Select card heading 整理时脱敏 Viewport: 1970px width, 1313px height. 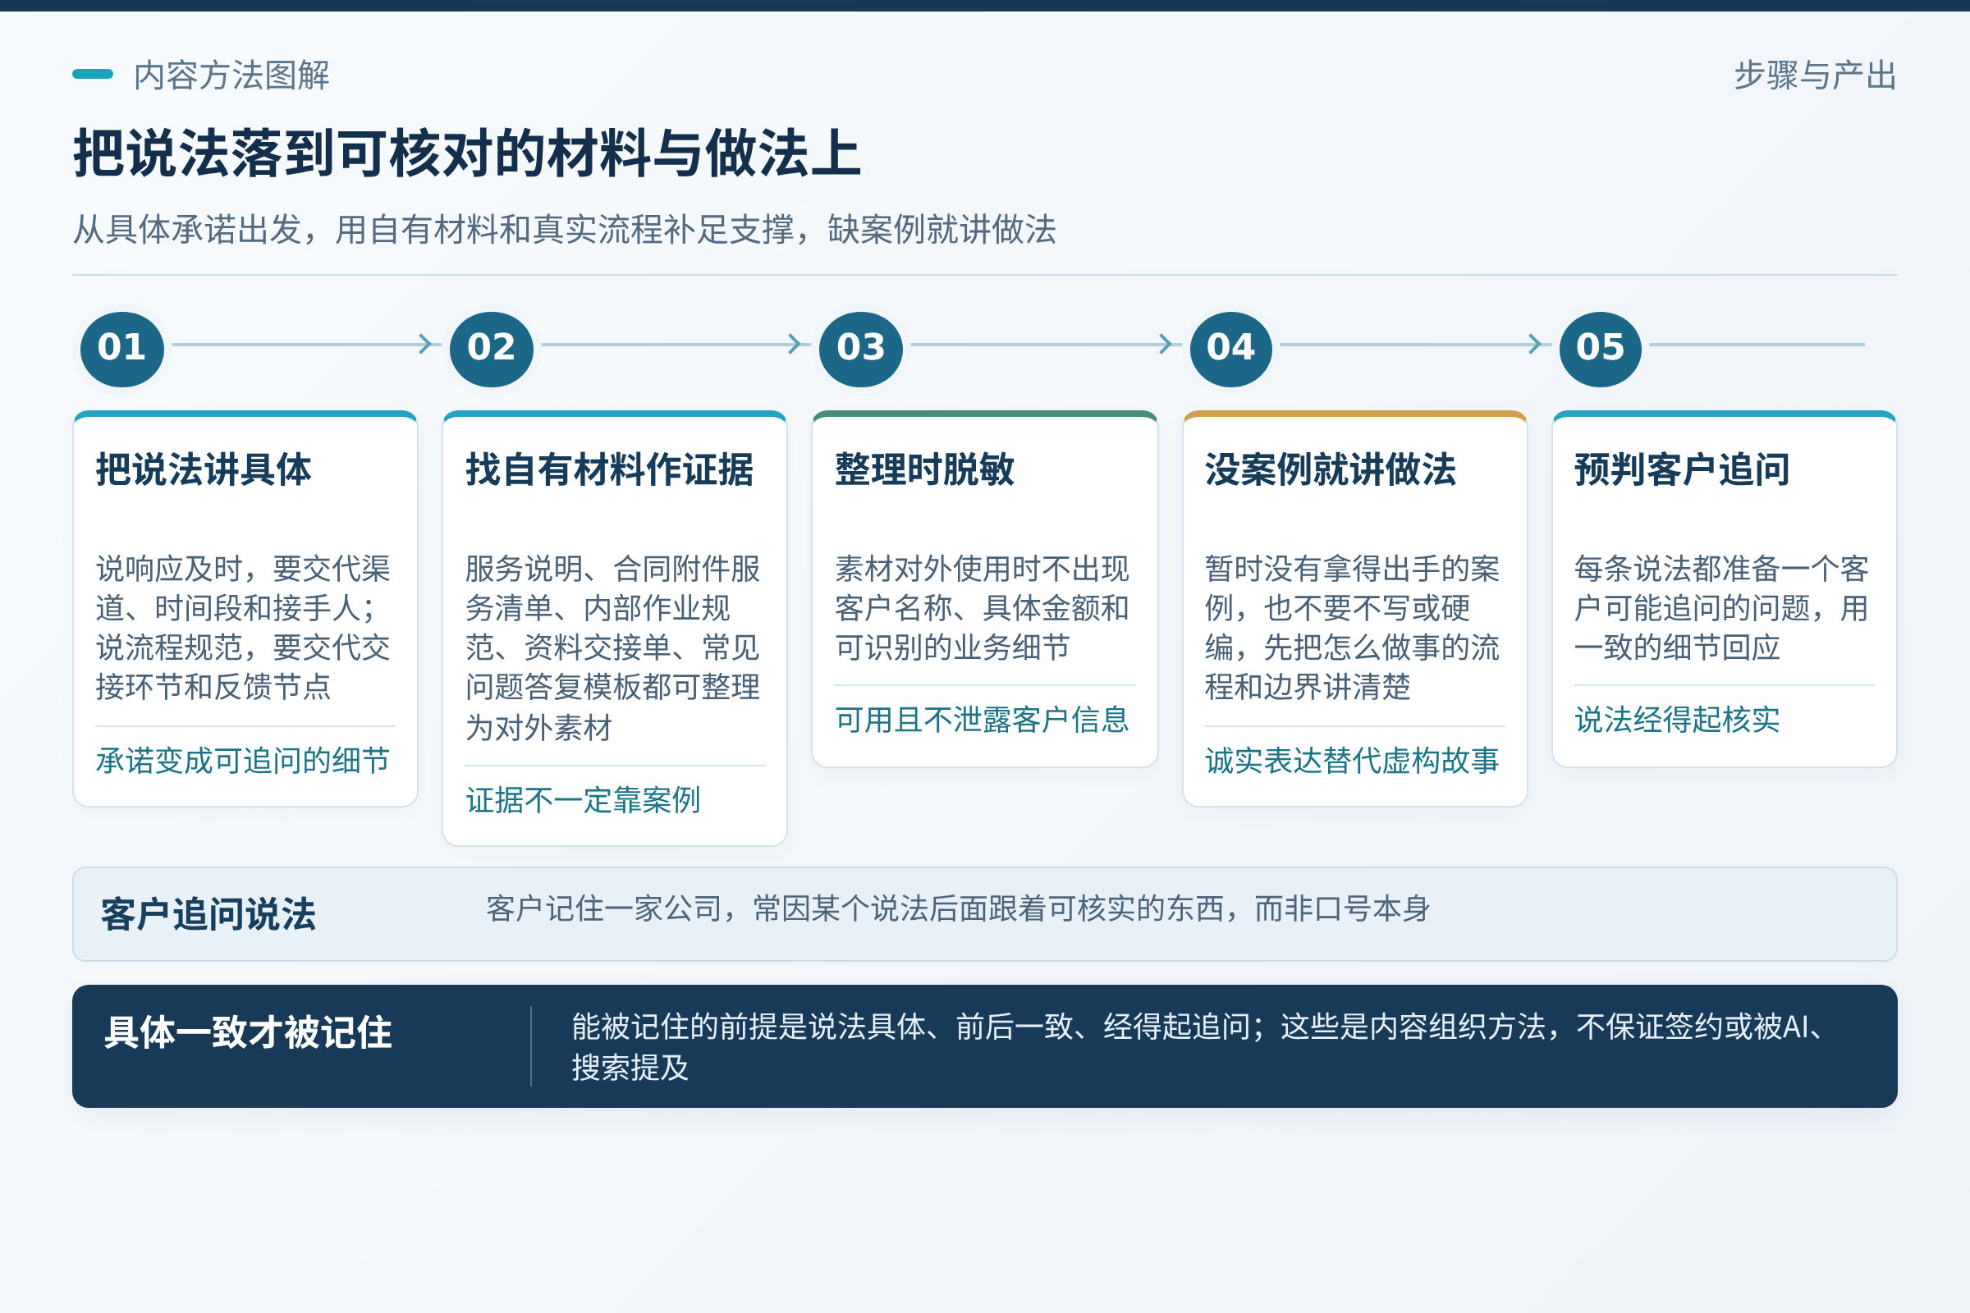(x=925, y=469)
